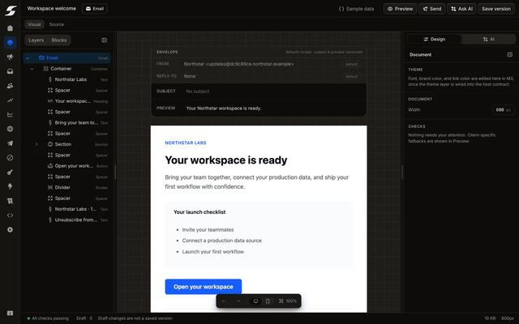This screenshot has width=519, height=324.
Task: Open the chart metrics sidebar icon
Action: pyautogui.click(x=11, y=114)
